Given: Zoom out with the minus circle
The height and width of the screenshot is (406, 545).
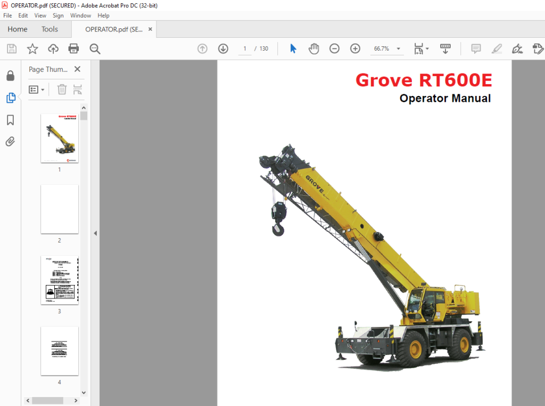Looking at the screenshot, I should pyautogui.click(x=334, y=48).
